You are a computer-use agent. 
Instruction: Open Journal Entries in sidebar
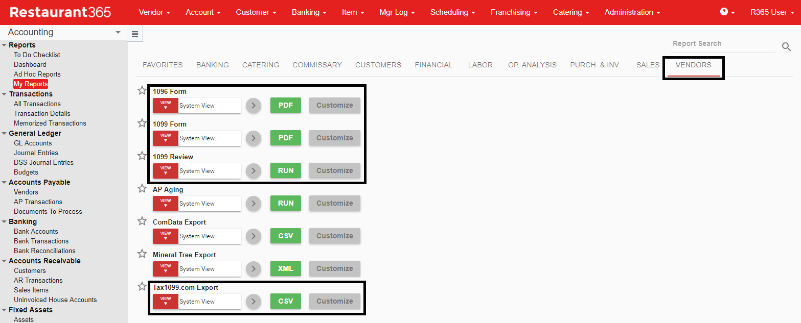36,153
